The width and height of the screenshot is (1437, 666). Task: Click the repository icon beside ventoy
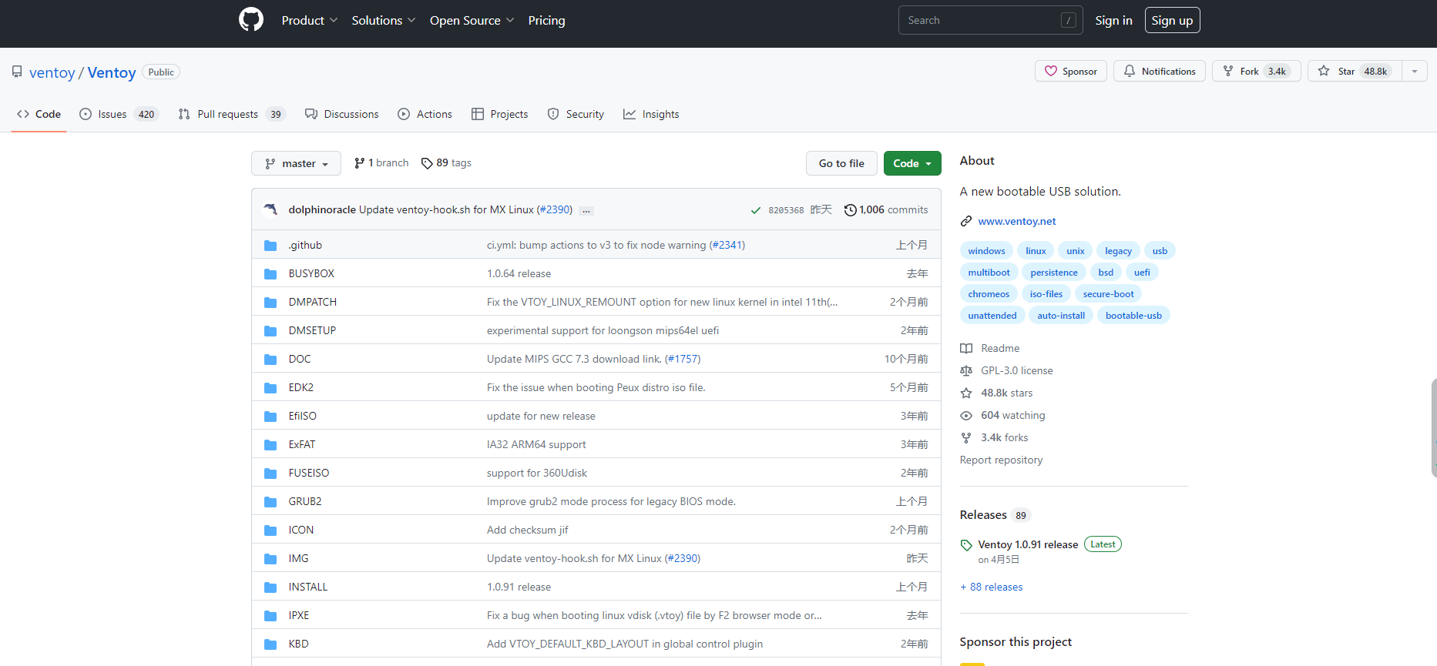(17, 72)
